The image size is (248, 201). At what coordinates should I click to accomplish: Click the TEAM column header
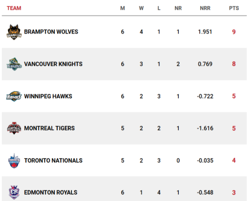coord(14,8)
